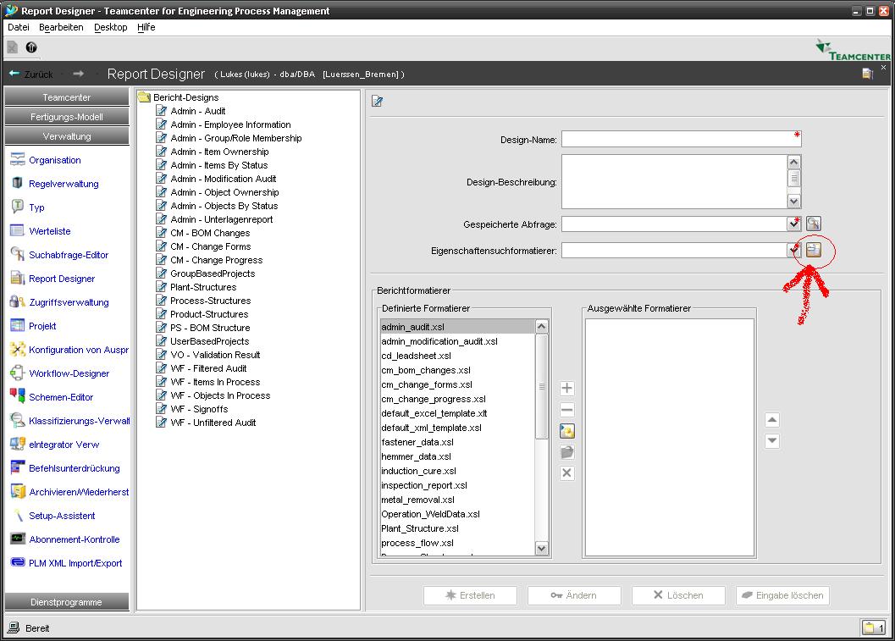The width and height of the screenshot is (895, 641).
Task: Open the Datei menu
Action: coord(19,27)
